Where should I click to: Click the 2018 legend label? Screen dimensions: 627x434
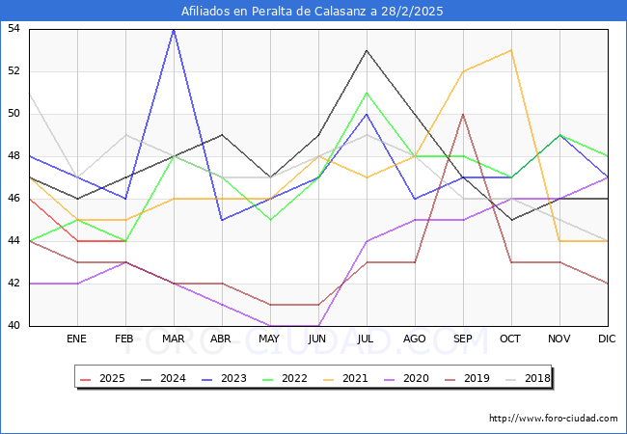537,378
